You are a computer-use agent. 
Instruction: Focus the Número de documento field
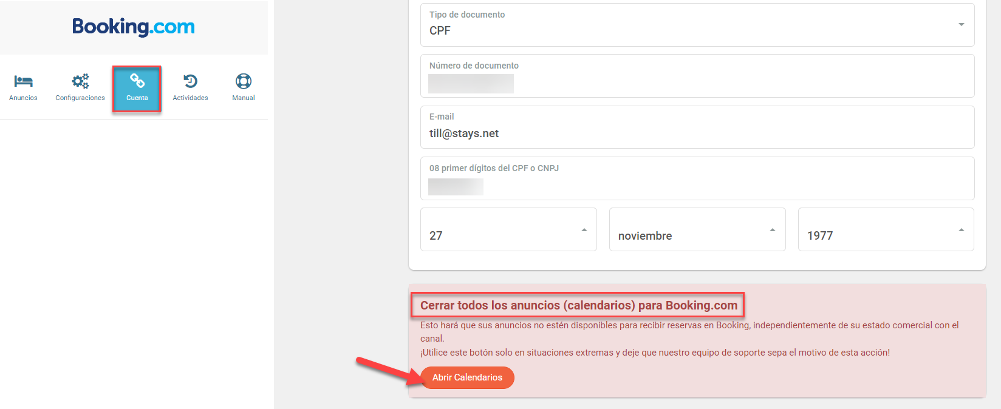coord(697,76)
